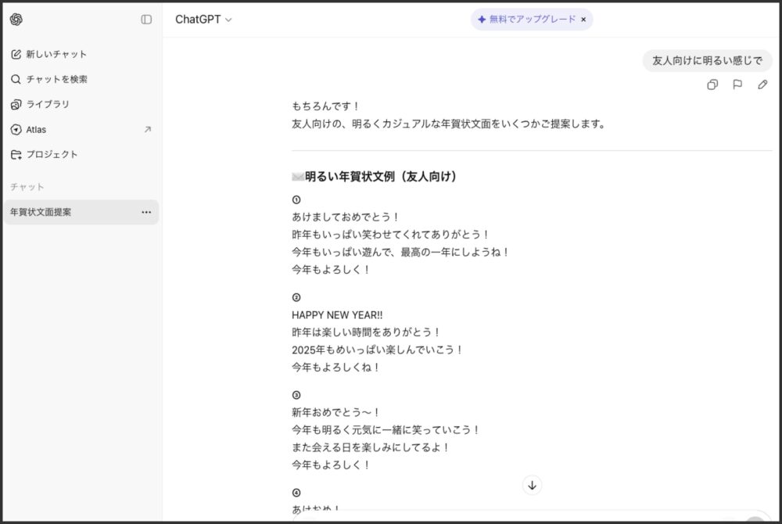
Task: Start a 新しいチャット via its pencil icon
Action: pos(17,54)
